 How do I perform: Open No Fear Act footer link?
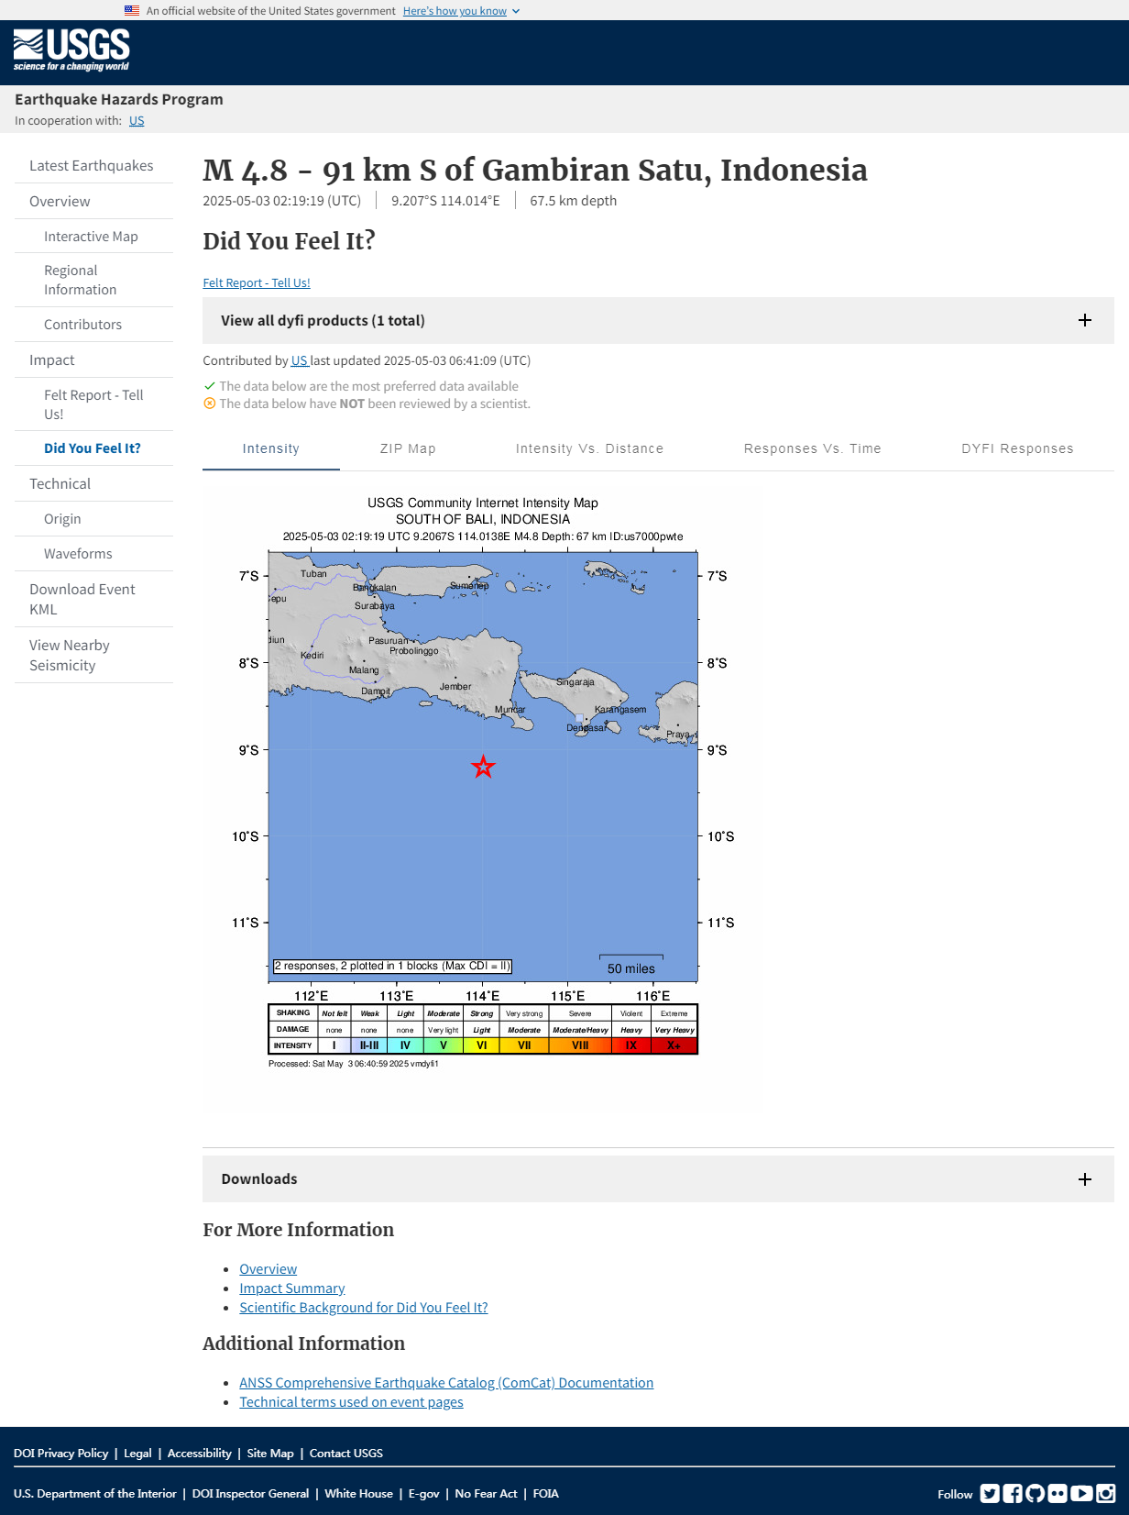(x=486, y=1493)
